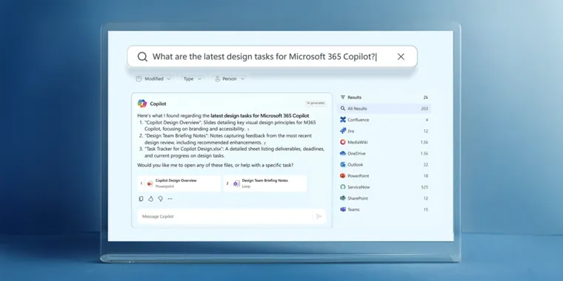Click the 2k total Results count

[425, 98]
